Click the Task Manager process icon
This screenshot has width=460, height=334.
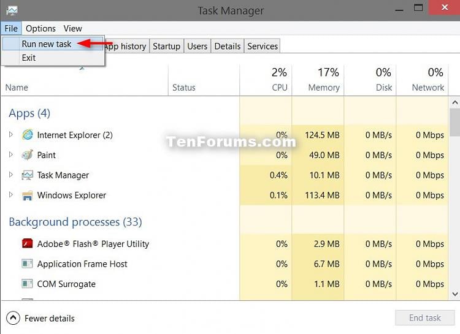click(28, 175)
